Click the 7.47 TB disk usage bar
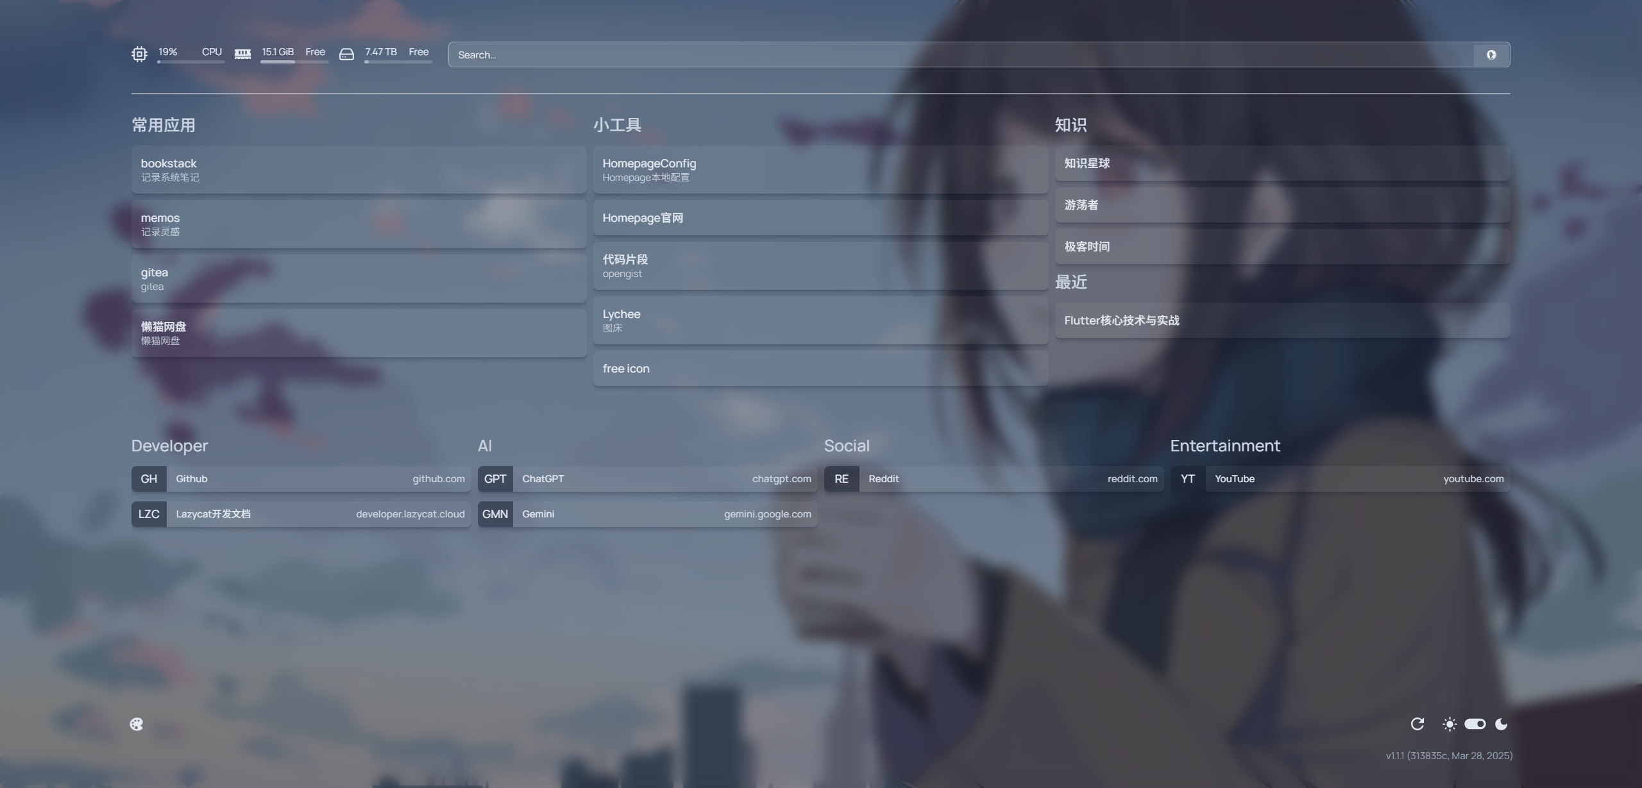Image resolution: width=1642 pixels, height=788 pixels. pos(398,62)
